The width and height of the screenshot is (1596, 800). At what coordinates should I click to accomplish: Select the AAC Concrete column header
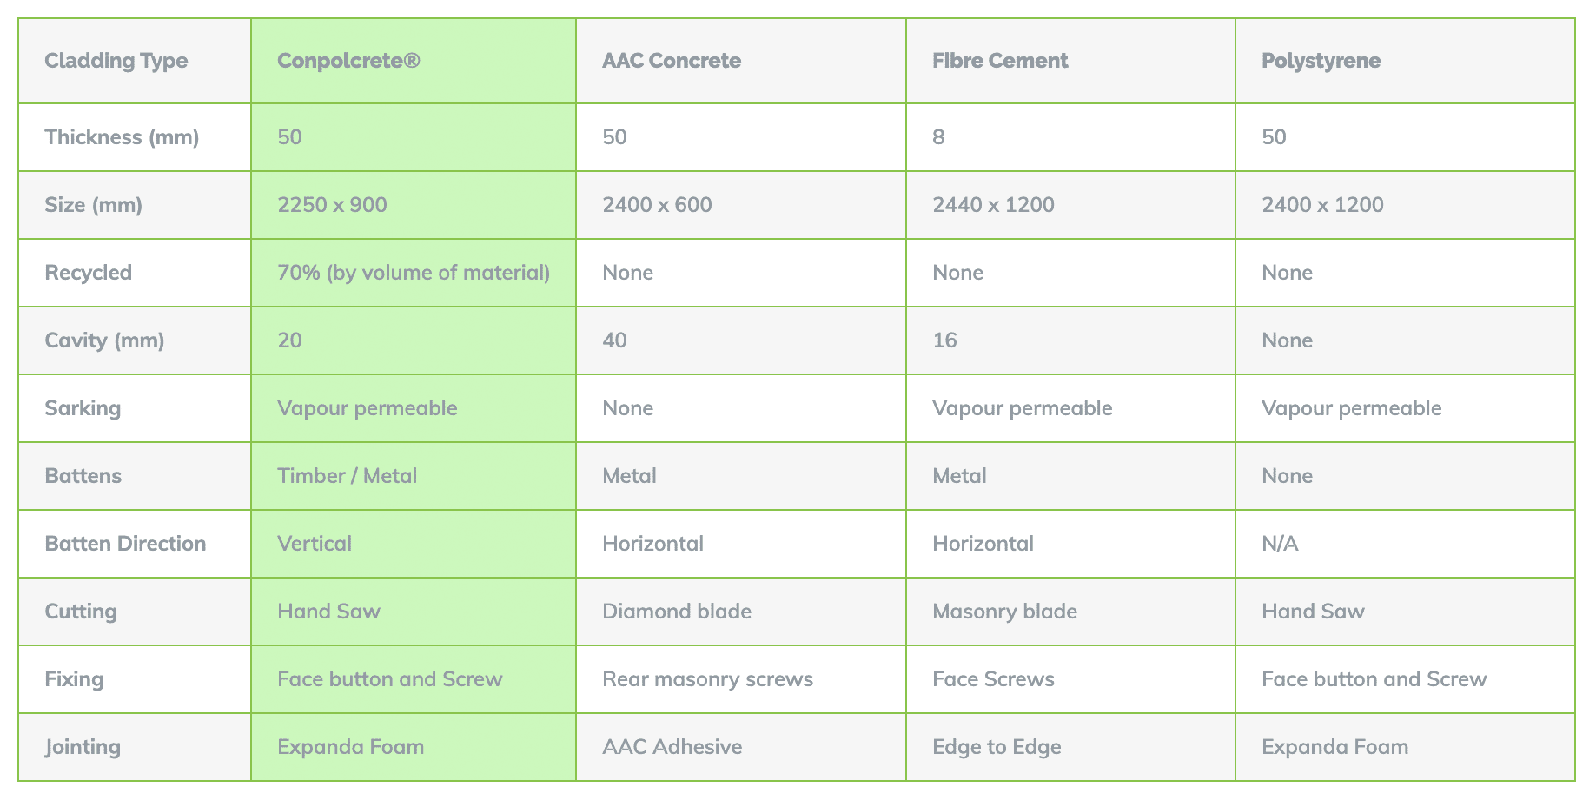[741, 61]
